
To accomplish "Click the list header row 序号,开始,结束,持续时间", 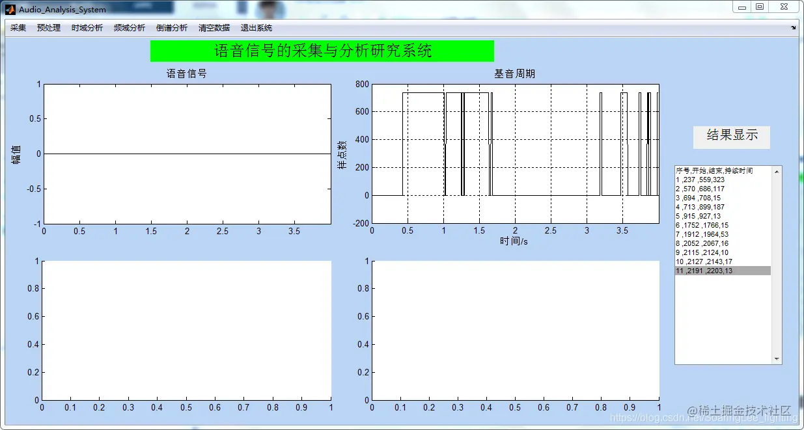I will click(723, 170).
